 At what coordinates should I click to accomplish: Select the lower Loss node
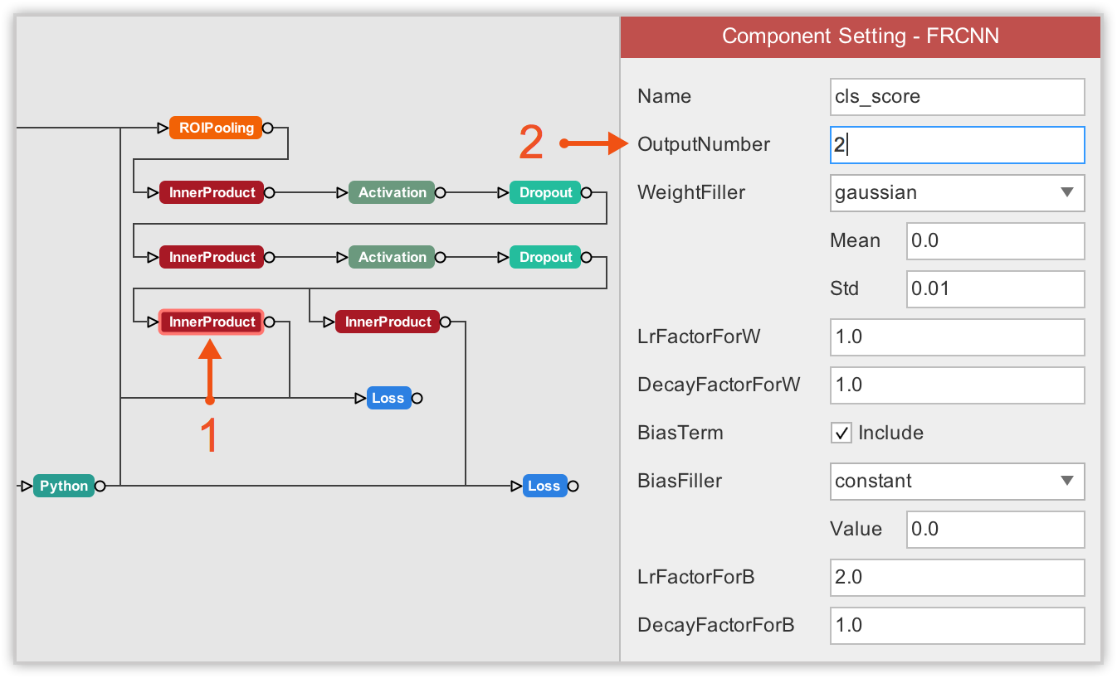coord(544,486)
